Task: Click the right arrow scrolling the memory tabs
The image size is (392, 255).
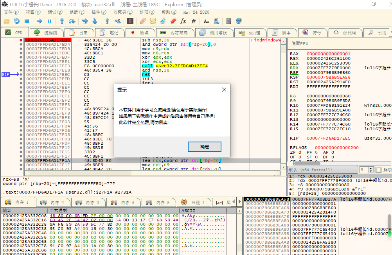Action: pos(240,201)
